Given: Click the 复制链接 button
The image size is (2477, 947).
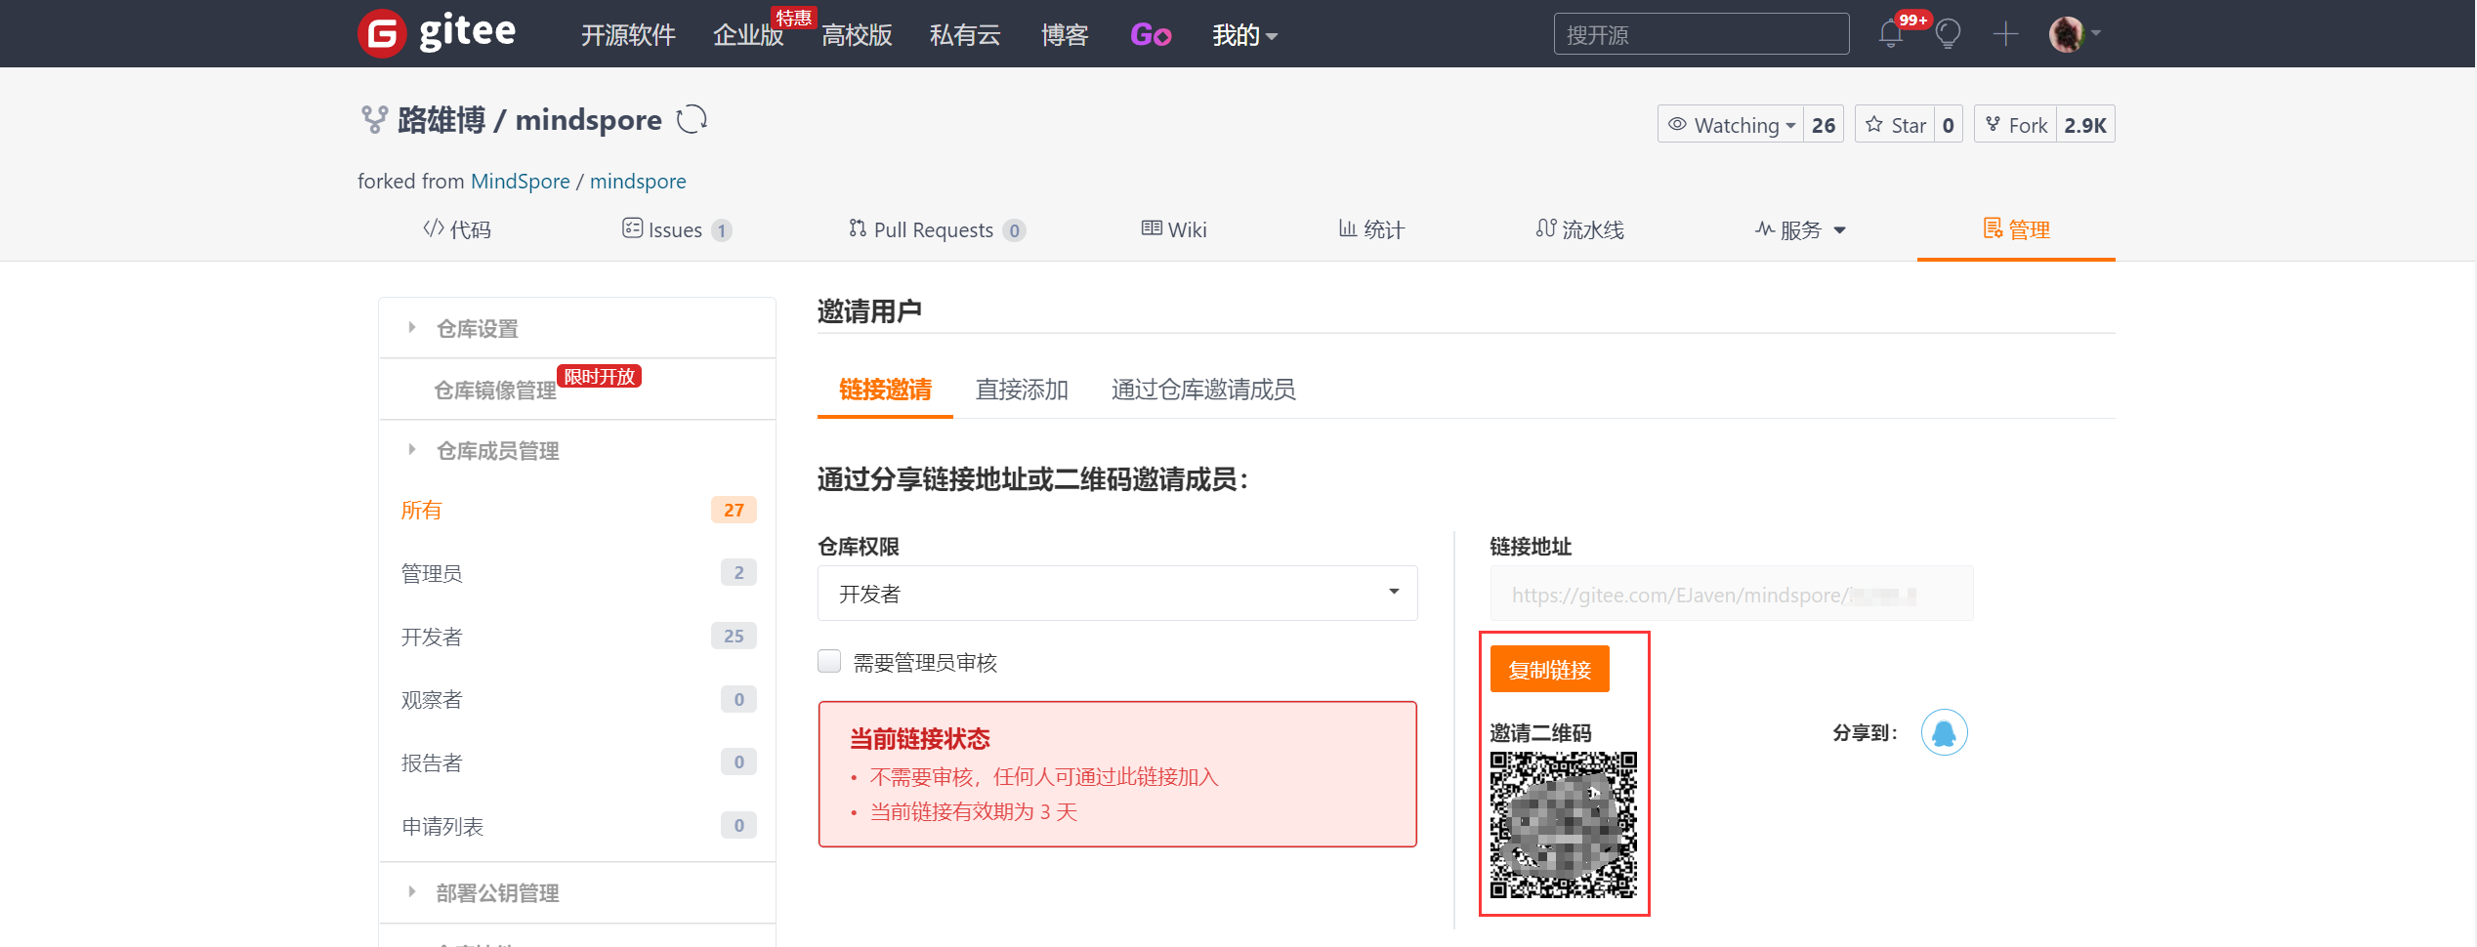Looking at the screenshot, I should click(1549, 669).
